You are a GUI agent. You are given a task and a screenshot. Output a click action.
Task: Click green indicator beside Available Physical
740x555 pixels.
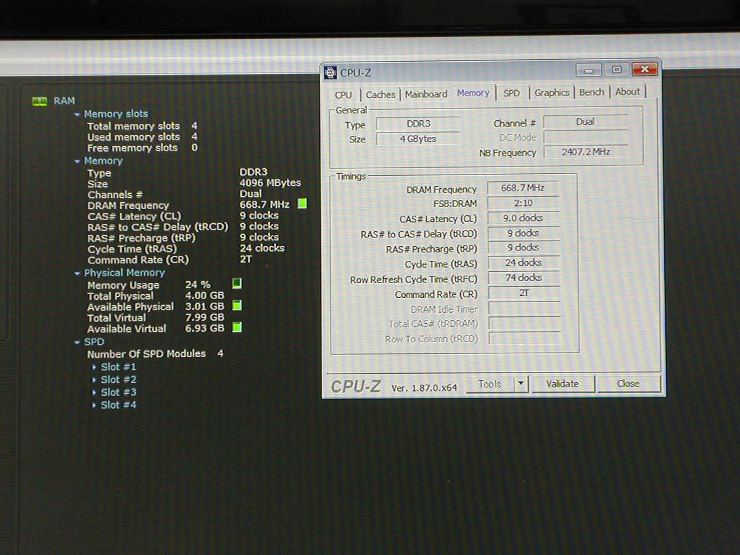pyautogui.click(x=237, y=306)
